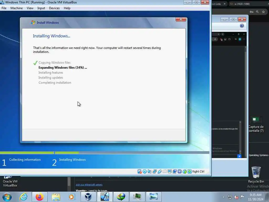The width and height of the screenshot is (269, 202).
Task: Click the muted volume icon in system tray
Action: point(236,197)
